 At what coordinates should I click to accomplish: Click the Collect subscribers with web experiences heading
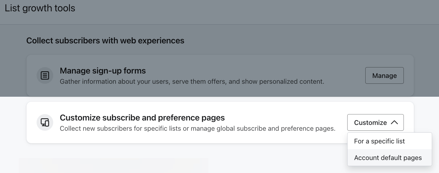pyautogui.click(x=105, y=40)
